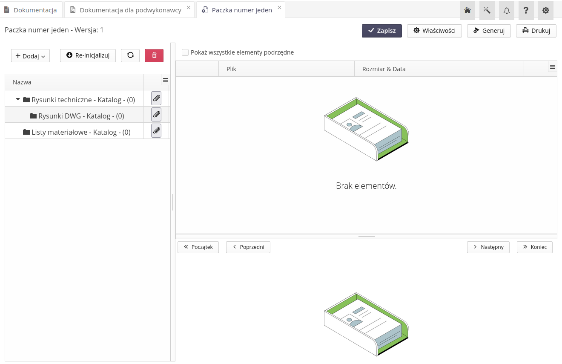Open the settings gear icon
Screen dimensions: 562x364
click(x=546, y=11)
